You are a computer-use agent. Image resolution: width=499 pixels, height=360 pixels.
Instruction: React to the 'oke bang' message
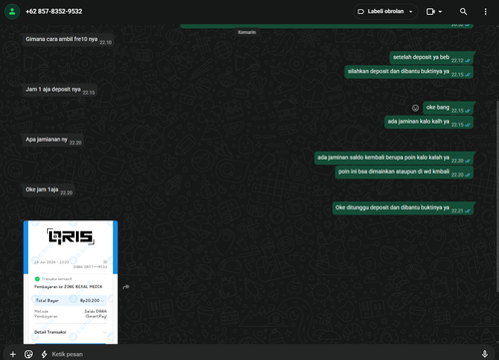415,108
